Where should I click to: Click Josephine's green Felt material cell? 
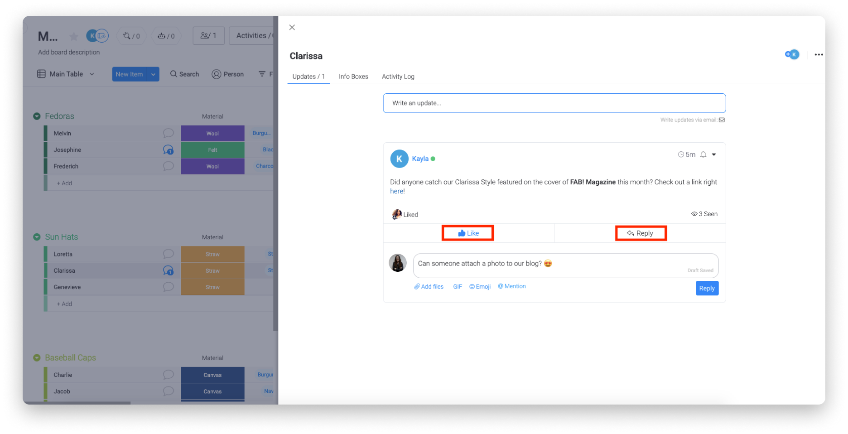coord(213,150)
